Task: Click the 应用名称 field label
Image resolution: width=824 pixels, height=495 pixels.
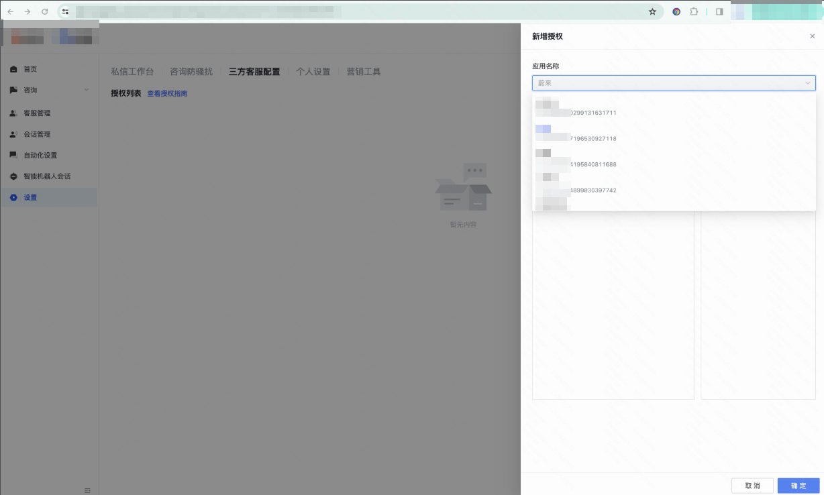Action: (x=546, y=66)
